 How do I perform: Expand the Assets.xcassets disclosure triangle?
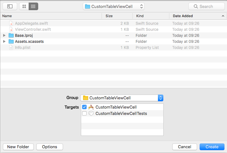[x=4, y=42]
